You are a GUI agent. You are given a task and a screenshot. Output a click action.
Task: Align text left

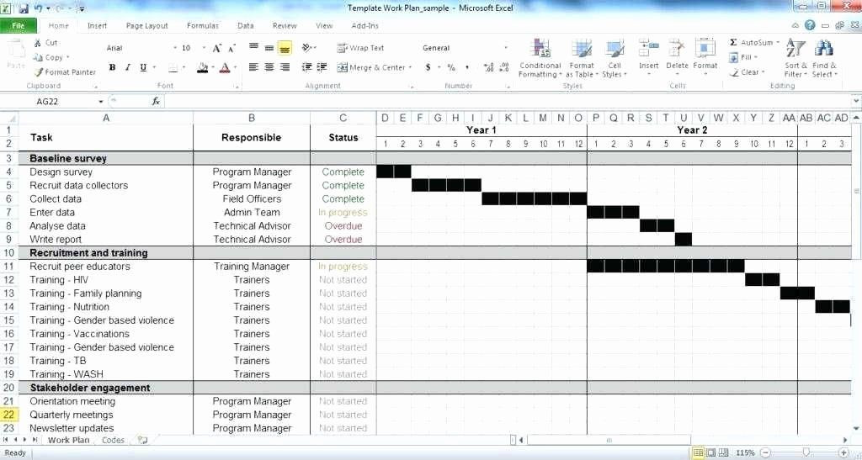(253, 67)
